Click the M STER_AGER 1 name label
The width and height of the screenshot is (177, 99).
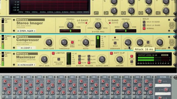click(x=26, y=31)
